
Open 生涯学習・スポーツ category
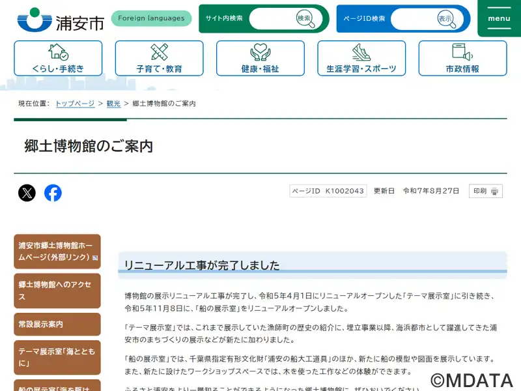[361, 58]
